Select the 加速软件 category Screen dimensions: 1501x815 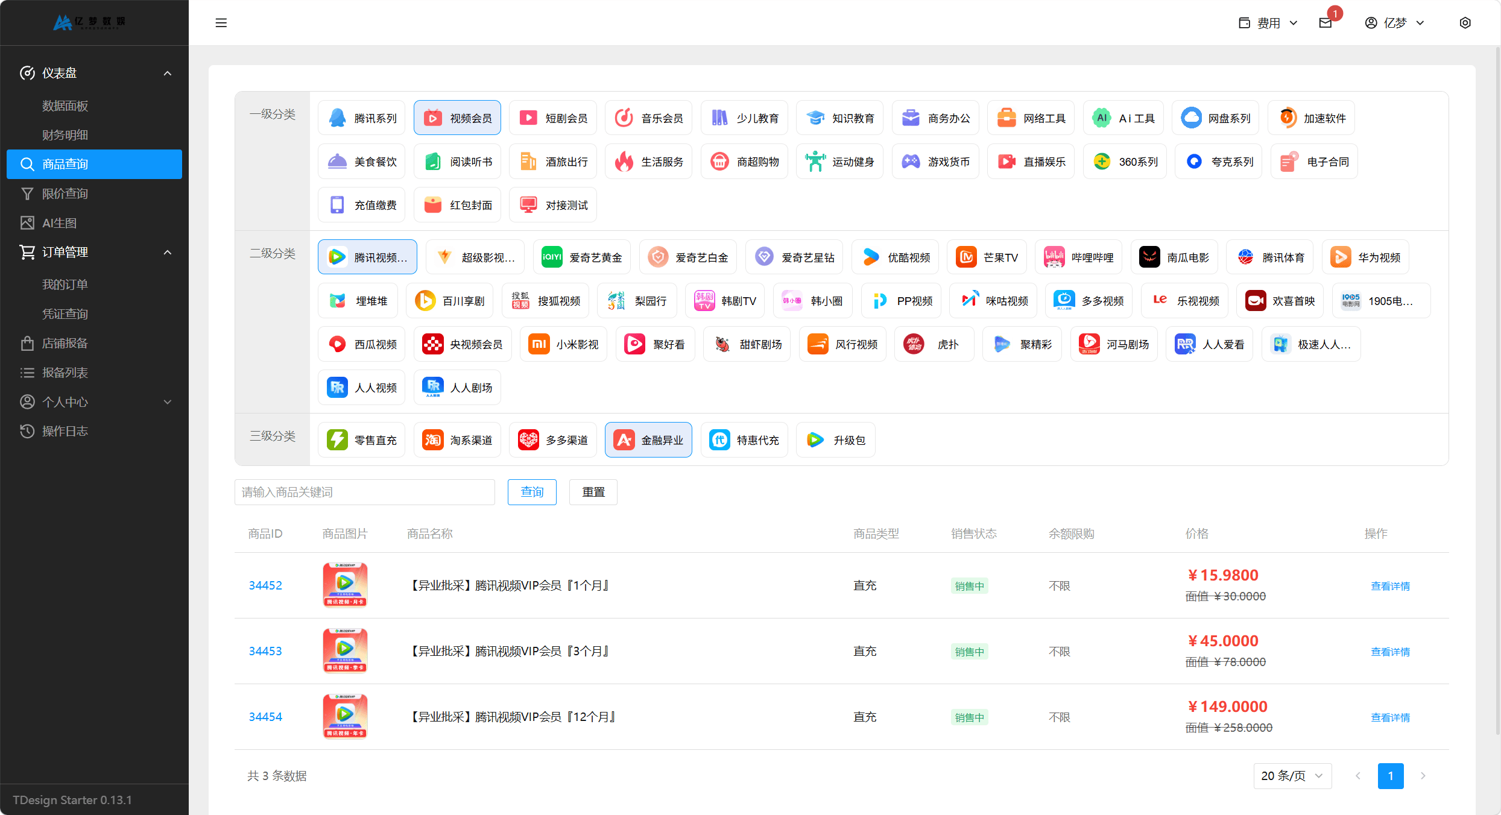[1311, 118]
